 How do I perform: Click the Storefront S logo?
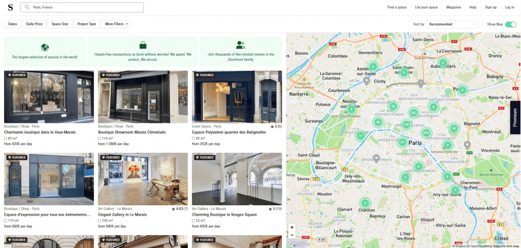pos(10,7)
